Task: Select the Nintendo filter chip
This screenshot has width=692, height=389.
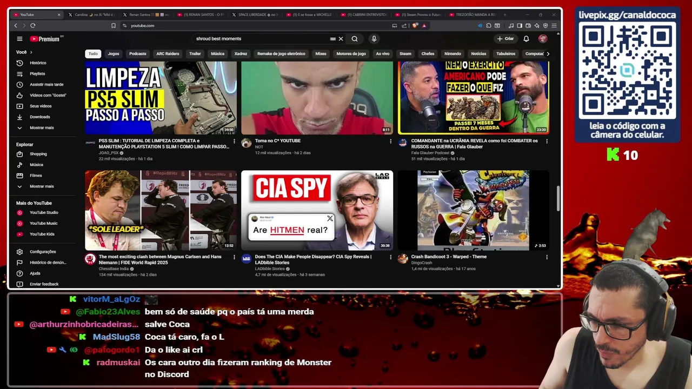Action: coord(453,53)
